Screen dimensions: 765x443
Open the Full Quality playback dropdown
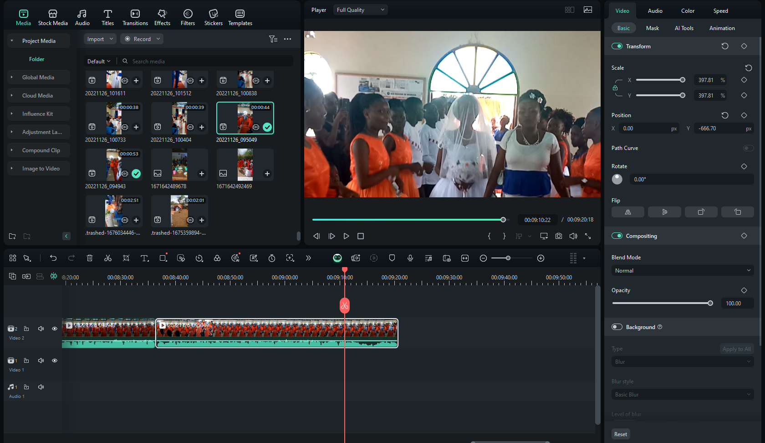(x=360, y=10)
